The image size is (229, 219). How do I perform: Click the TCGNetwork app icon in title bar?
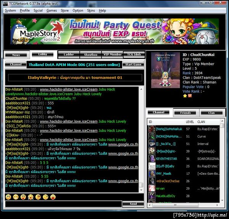point(5,4)
